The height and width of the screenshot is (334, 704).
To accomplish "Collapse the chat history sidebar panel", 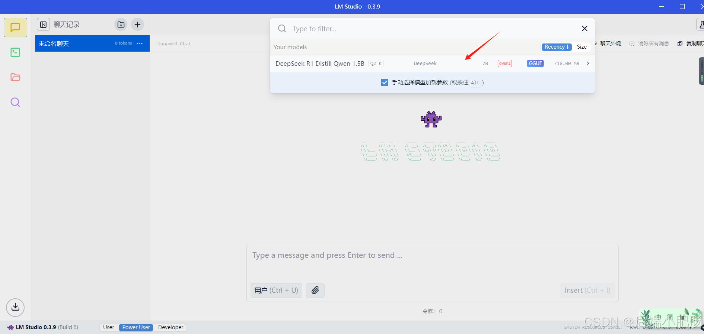I will click(x=44, y=25).
